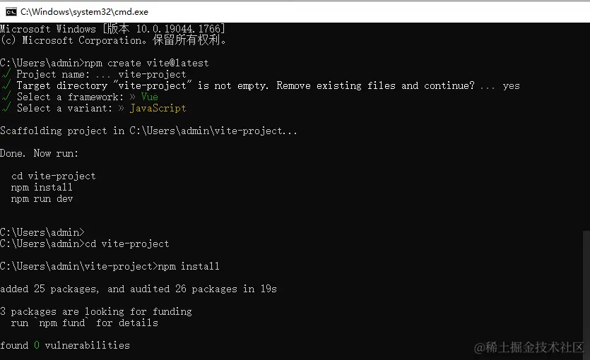The image size is (590, 360).
Task: Click the 'Scaffolding project' output line
Action: (x=148, y=131)
